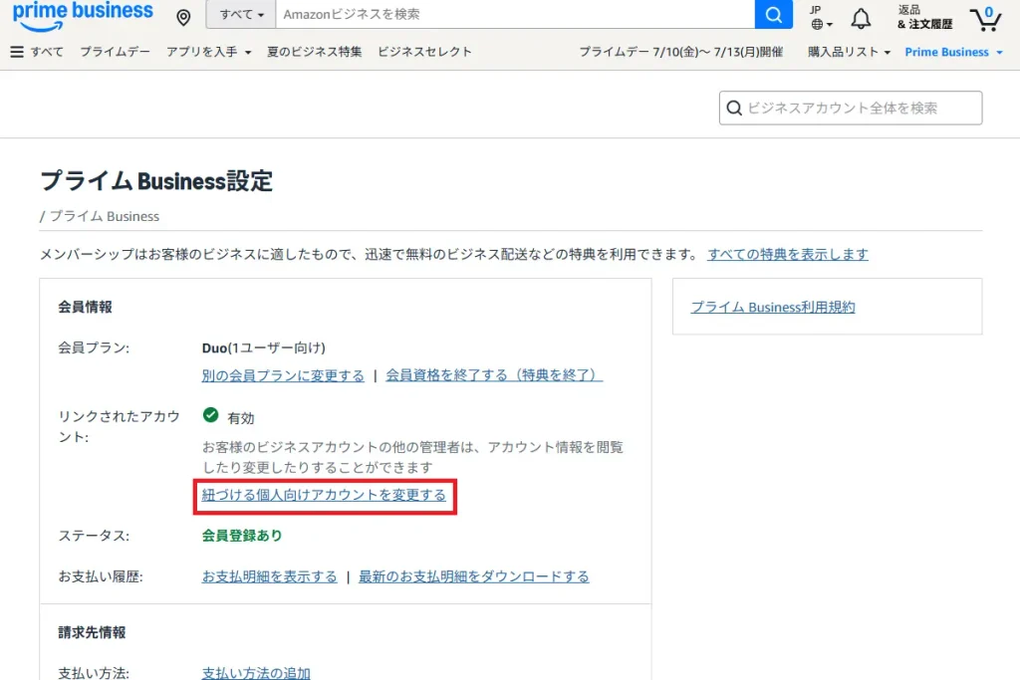Open プライム Business利用規約 link
The height and width of the screenshot is (680, 1020).
pos(773,307)
